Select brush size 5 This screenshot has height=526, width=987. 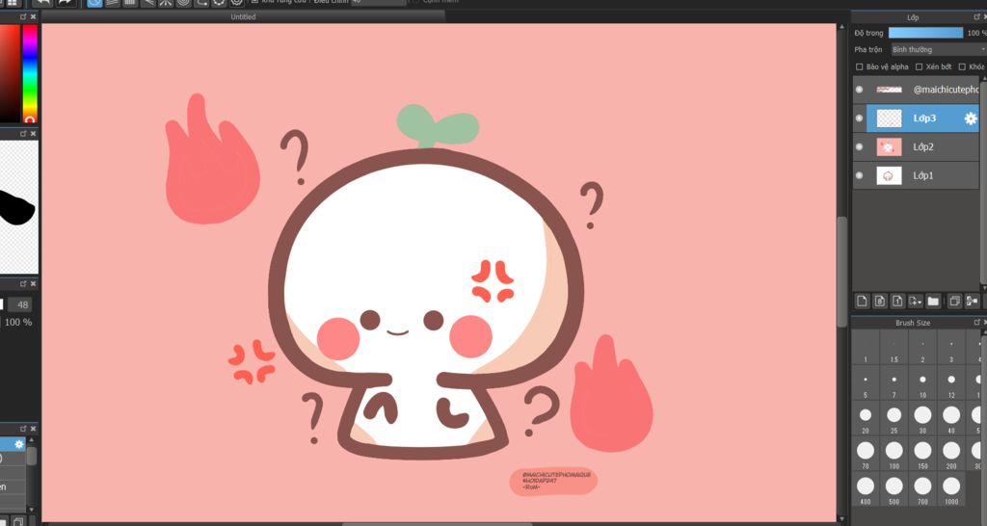click(x=866, y=383)
